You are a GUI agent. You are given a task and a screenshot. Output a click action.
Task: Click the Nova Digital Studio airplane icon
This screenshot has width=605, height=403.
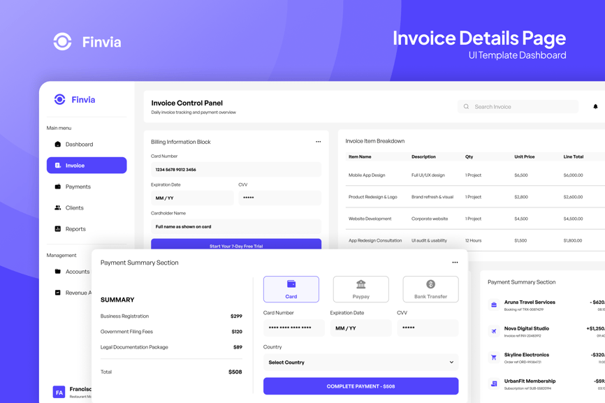click(494, 331)
